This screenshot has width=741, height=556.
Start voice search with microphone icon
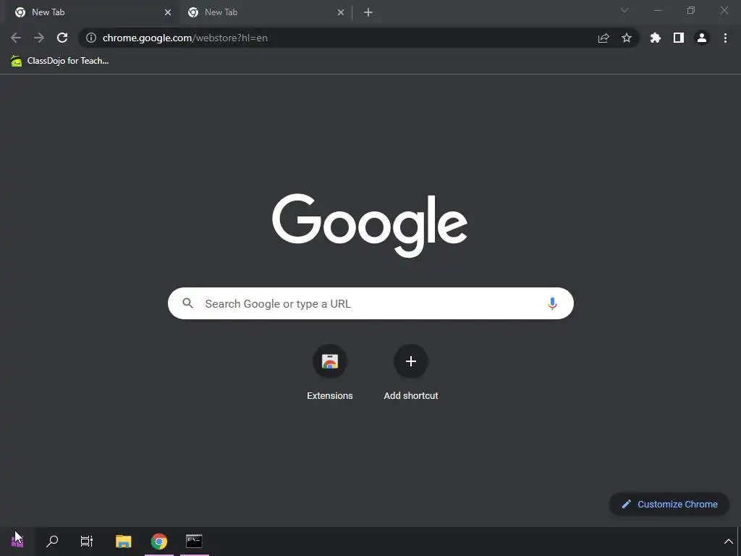(552, 303)
